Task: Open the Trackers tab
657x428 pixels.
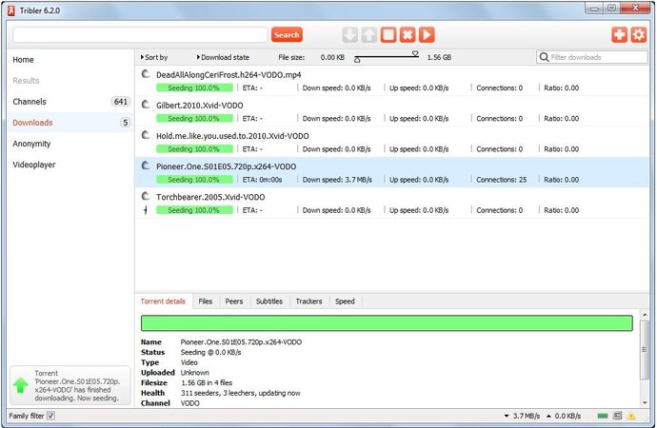Action: (x=309, y=302)
